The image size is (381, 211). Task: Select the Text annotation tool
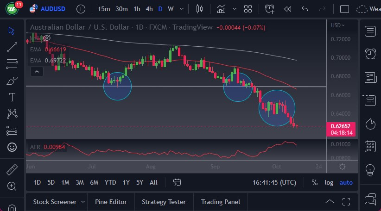[x=12, y=97]
